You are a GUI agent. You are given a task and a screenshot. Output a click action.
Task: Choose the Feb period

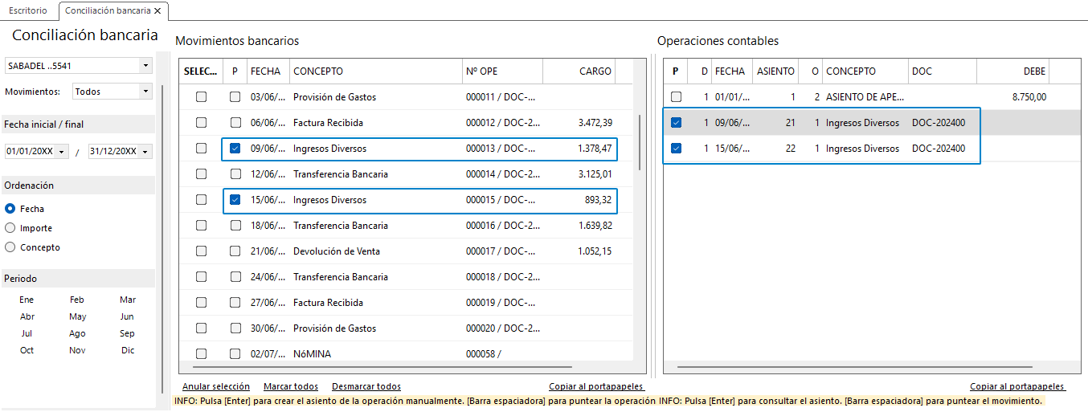tap(77, 300)
